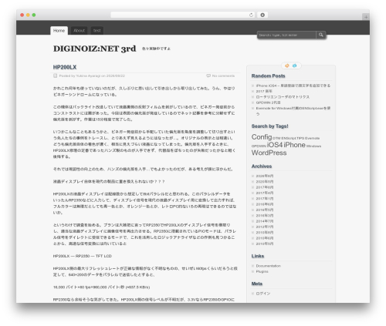Open the 2017年1月 archive
This screenshot has width=386, height=326.
click(x=265, y=199)
